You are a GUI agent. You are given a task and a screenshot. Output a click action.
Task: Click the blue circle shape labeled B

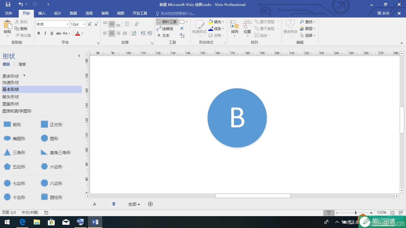[x=237, y=118]
